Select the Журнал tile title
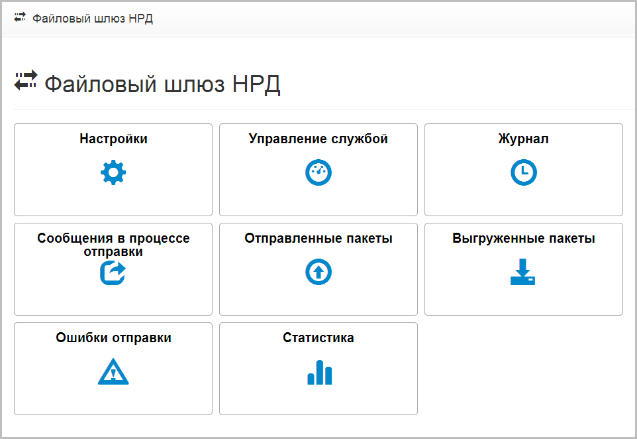 524,139
